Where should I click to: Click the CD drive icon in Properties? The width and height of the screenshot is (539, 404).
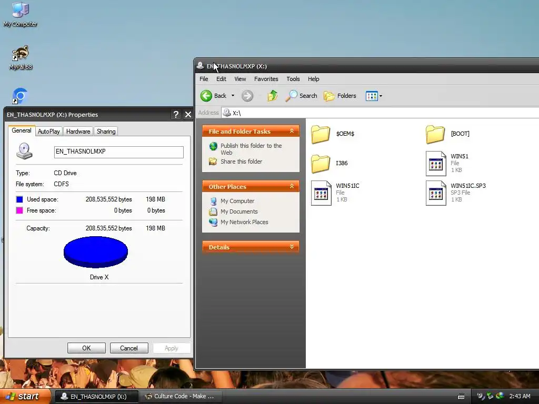[24, 151]
